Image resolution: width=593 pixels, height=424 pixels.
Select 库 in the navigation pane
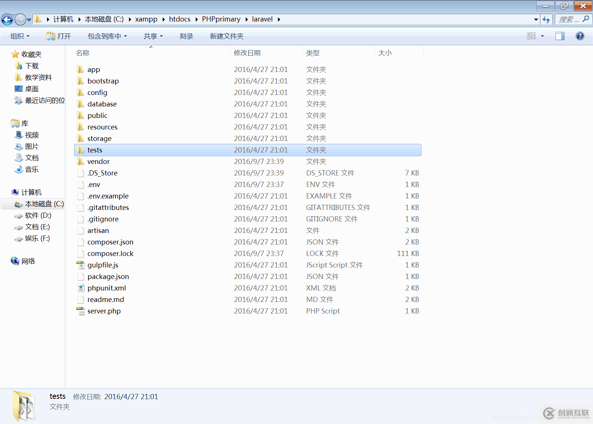click(x=25, y=124)
